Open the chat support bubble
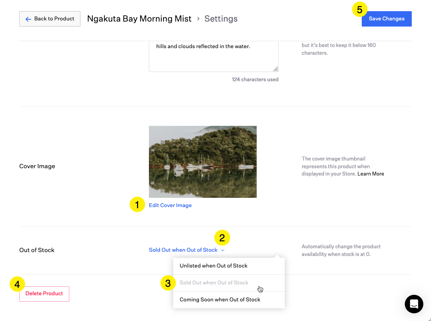The height and width of the screenshot is (321, 431). coord(414,304)
